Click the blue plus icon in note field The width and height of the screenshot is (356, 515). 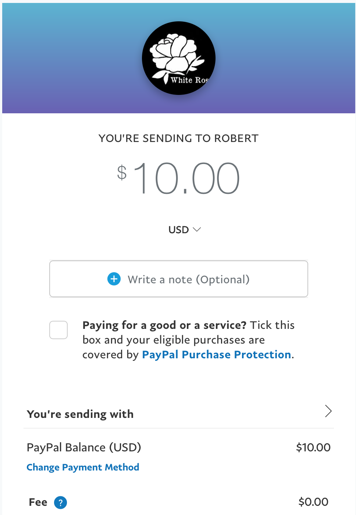tap(114, 279)
